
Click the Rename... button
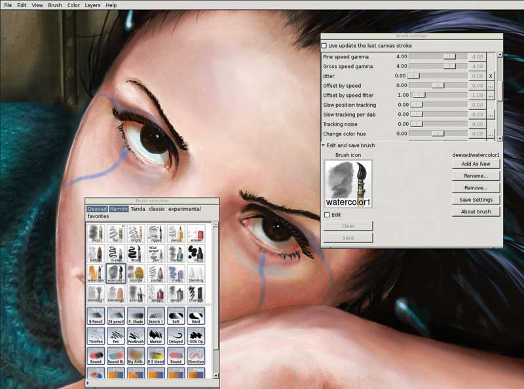point(476,176)
